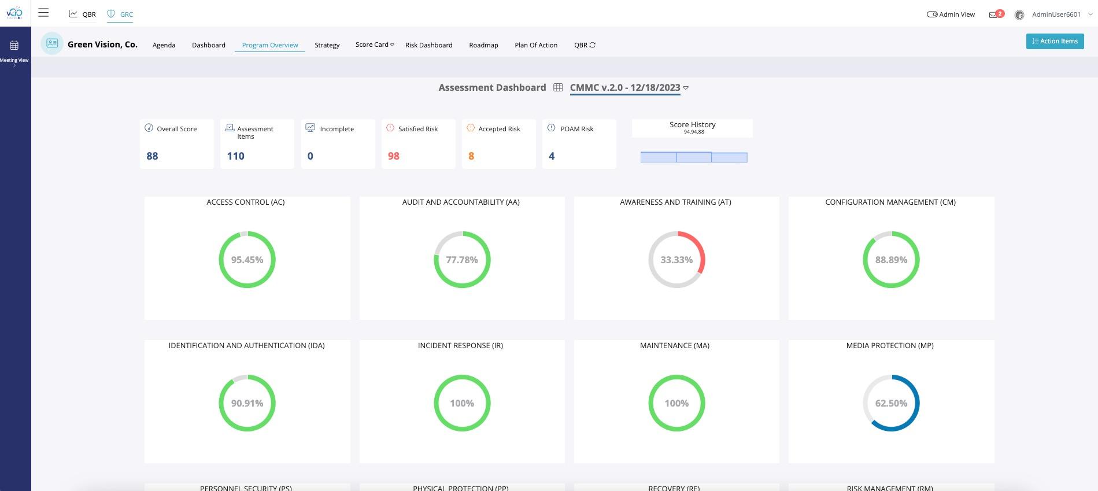Open the Meeting View sidebar grid icon
1098x491 pixels.
pos(14,45)
